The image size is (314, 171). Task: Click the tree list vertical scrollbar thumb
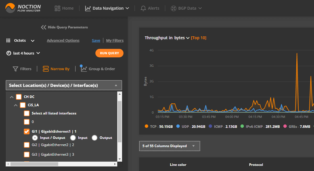coord(120,122)
